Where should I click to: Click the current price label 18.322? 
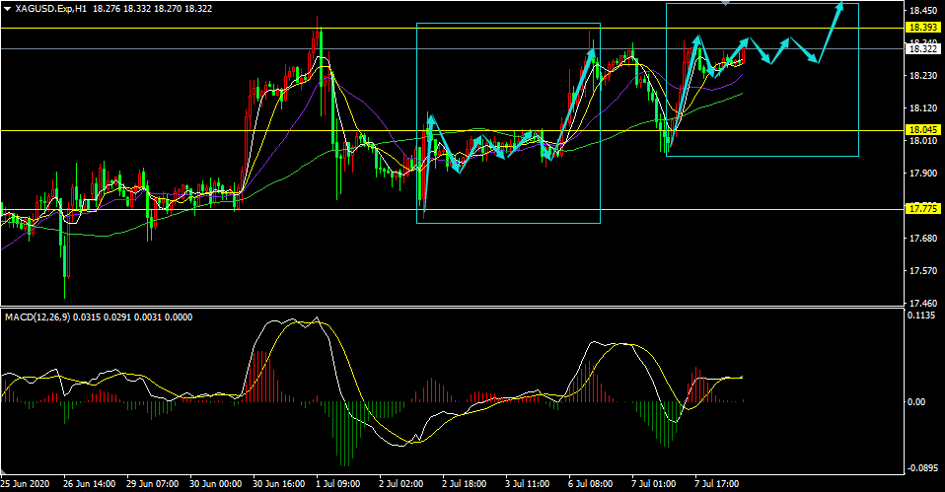click(922, 48)
